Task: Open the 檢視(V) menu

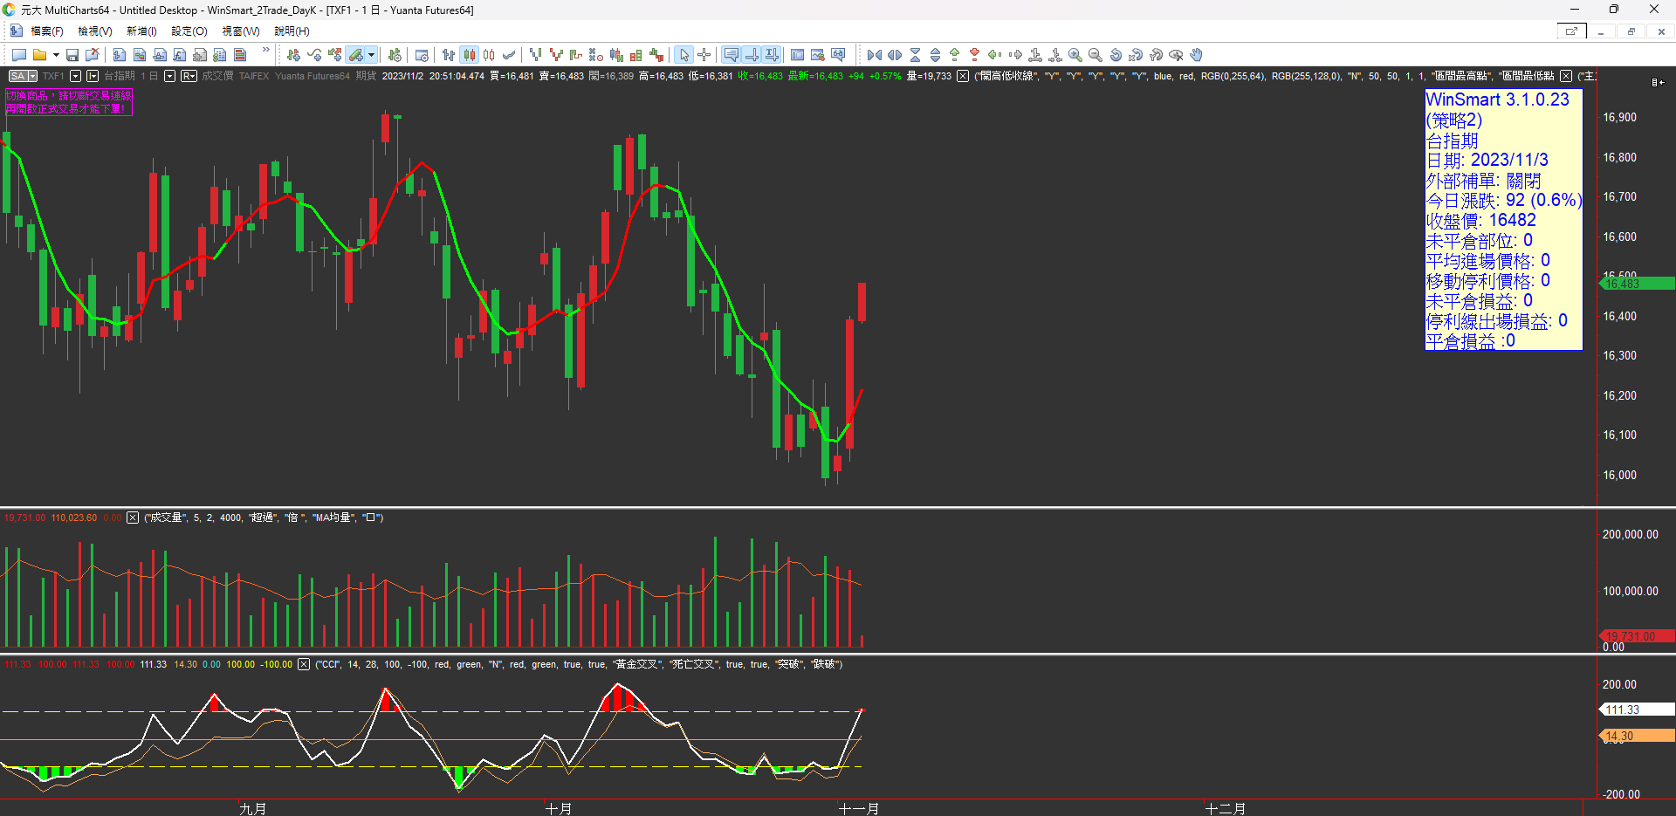Action: [x=95, y=31]
